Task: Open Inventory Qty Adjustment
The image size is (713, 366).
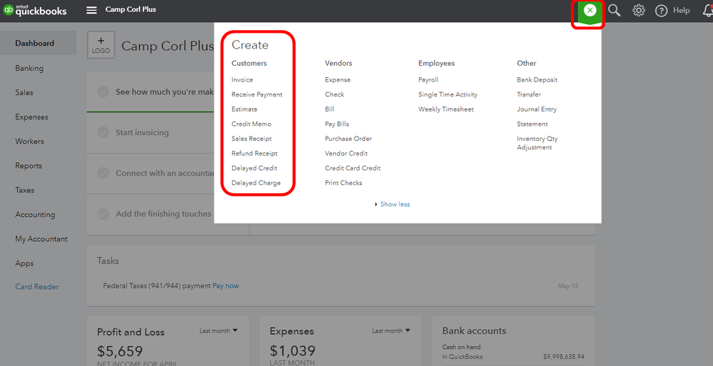Action: click(x=537, y=143)
